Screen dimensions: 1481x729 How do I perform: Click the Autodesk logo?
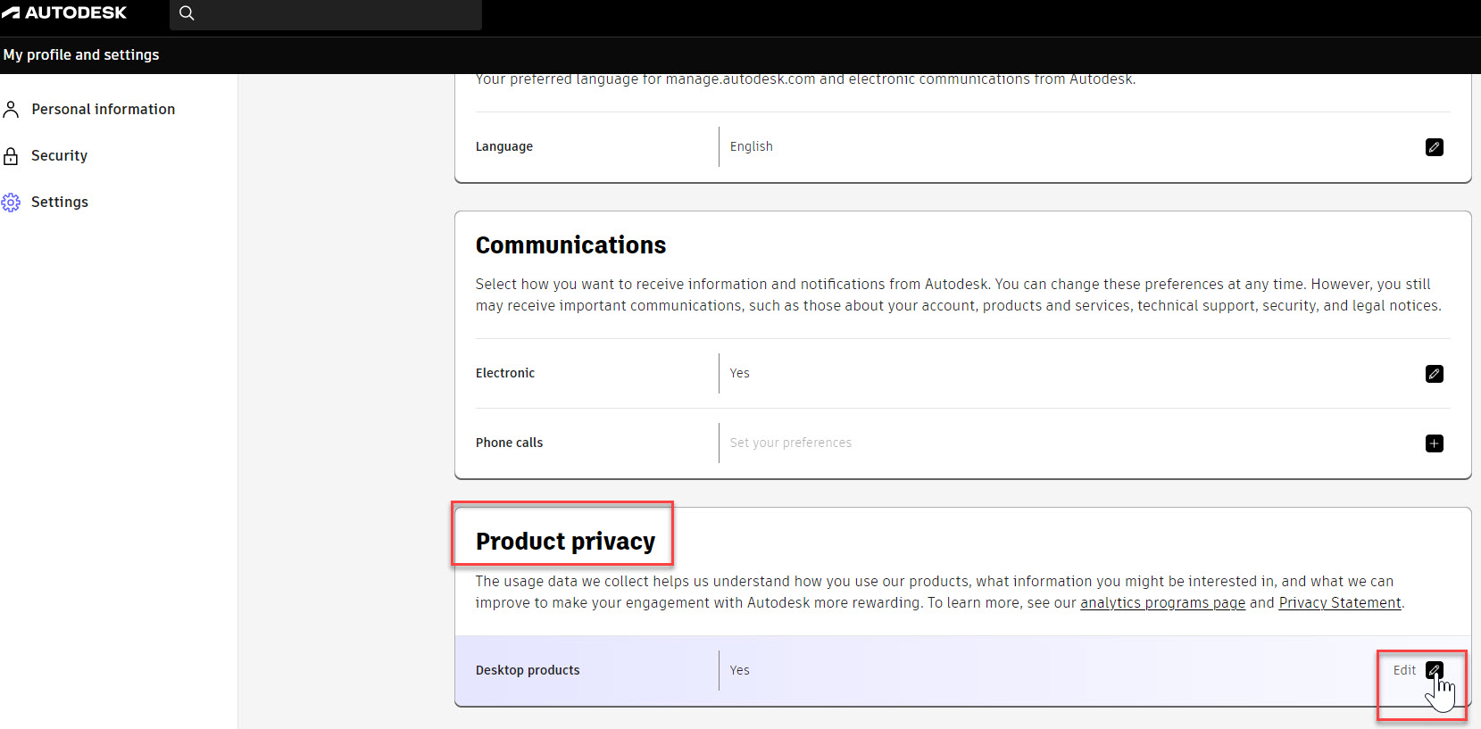pyautogui.click(x=64, y=12)
